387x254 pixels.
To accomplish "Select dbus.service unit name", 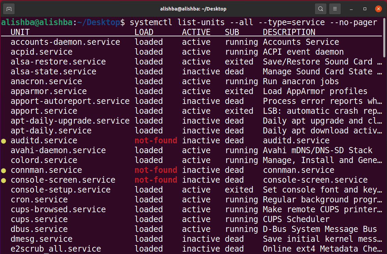I will tap(39, 229).
